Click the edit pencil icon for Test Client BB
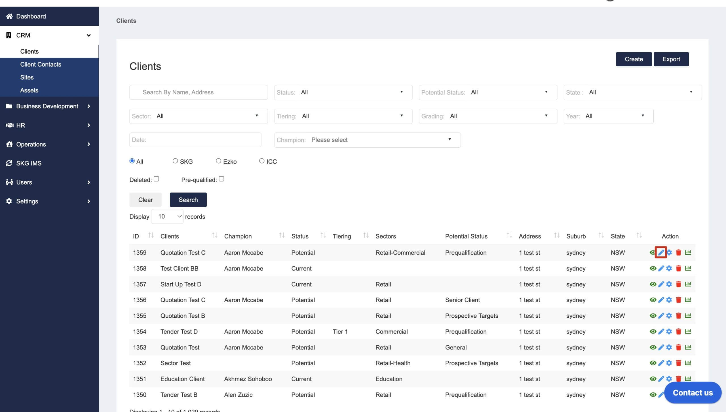Viewport: 726px width, 412px height. click(x=661, y=268)
